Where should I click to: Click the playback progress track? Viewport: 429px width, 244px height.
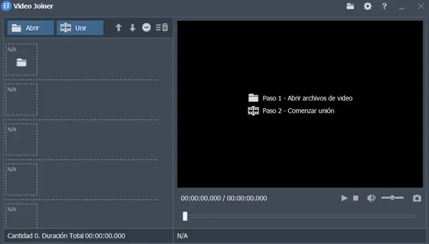click(300, 216)
